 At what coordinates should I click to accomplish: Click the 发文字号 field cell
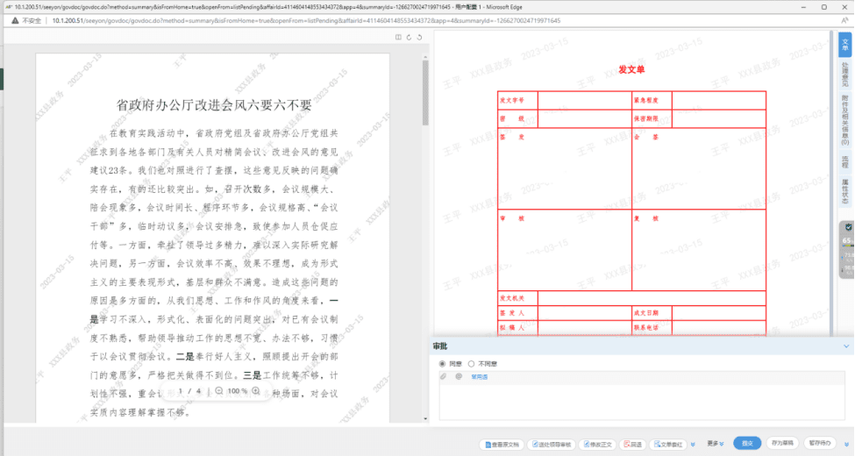(x=585, y=100)
